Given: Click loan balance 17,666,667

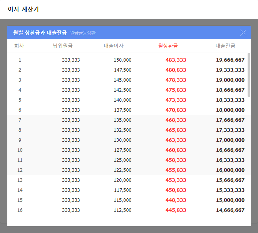Looking at the screenshot, I should tap(230, 120).
